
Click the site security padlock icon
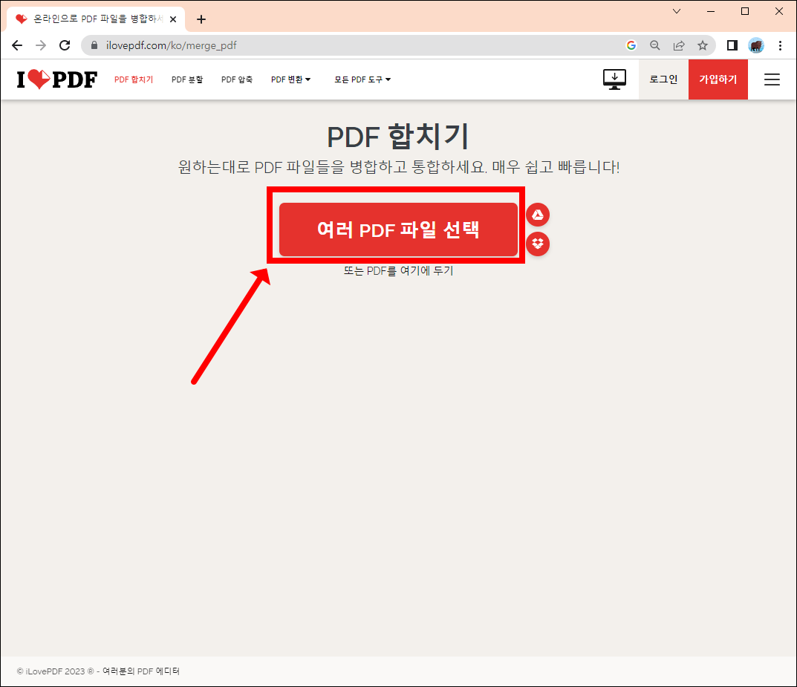(x=94, y=45)
